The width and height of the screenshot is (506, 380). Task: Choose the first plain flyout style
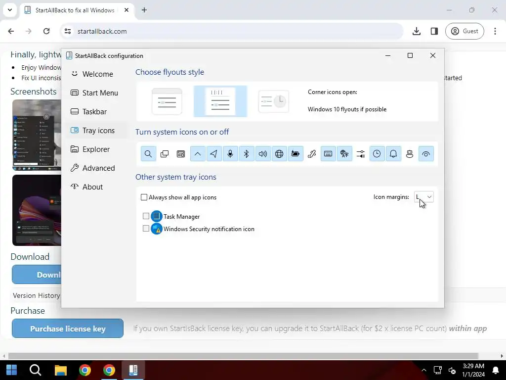click(x=167, y=101)
